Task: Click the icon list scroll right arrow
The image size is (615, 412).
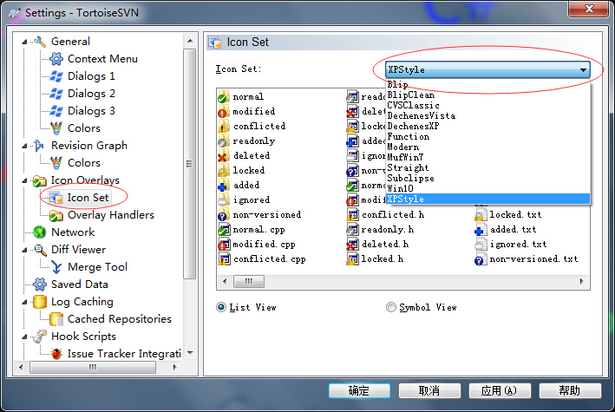Action: coord(582,281)
